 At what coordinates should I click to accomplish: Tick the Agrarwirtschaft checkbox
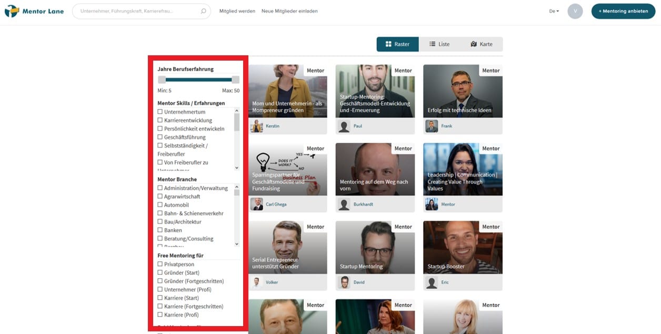160,197
